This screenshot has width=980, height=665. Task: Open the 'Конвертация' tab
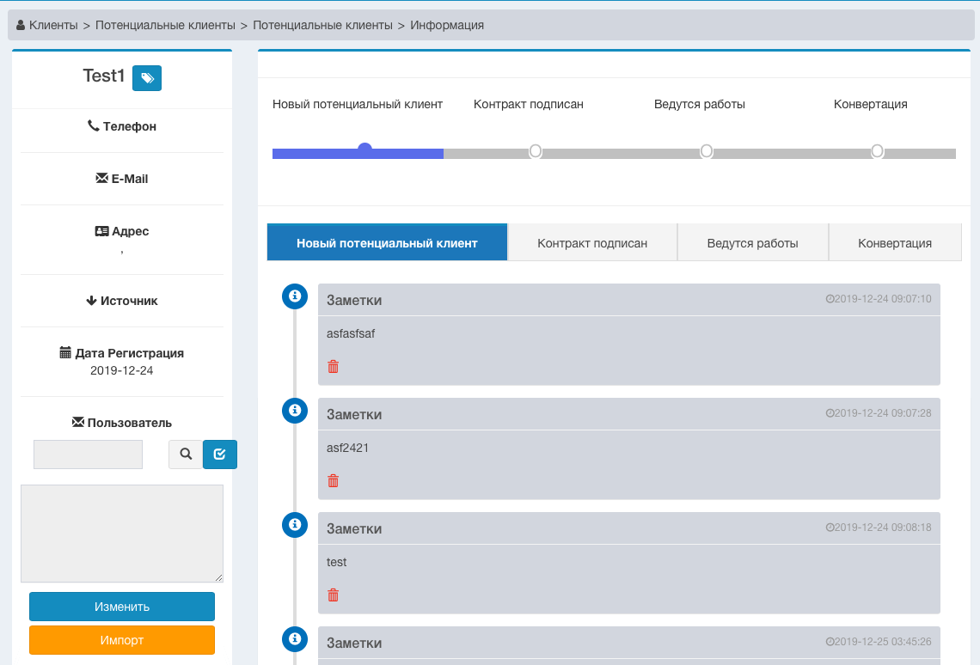tap(894, 243)
